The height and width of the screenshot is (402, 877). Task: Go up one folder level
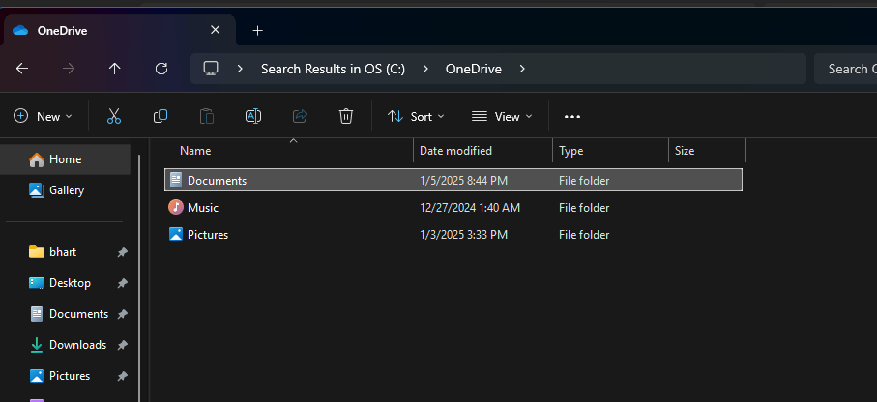click(x=115, y=69)
